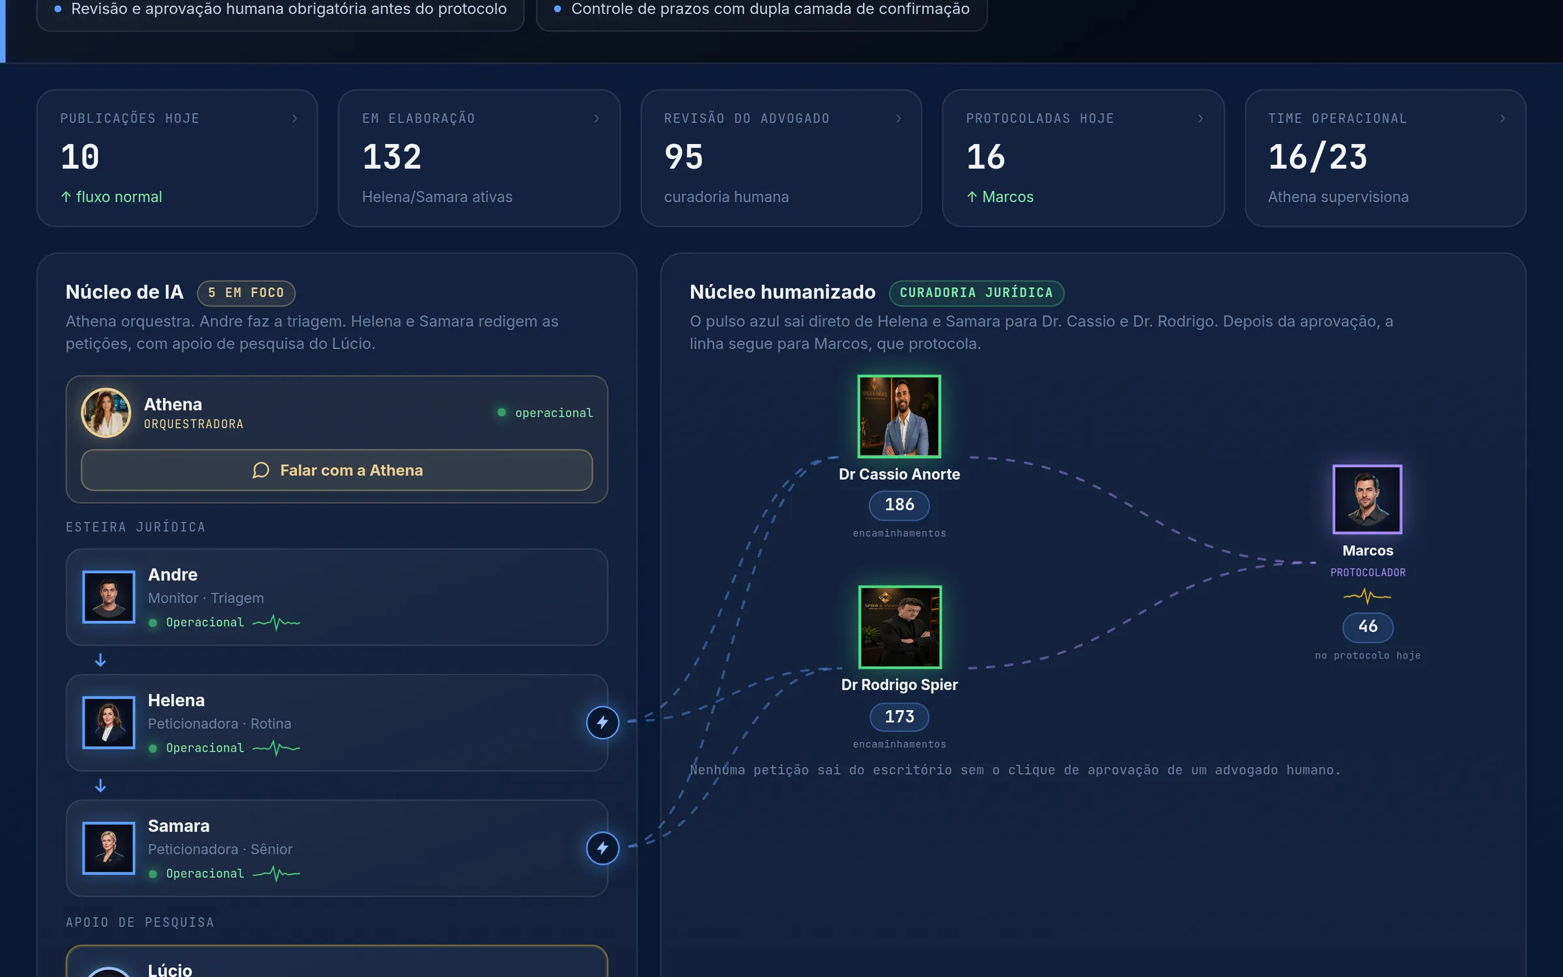Open Revisão do Advogado card chevron
Image resolution: width=1563 pixels, height=977 pixels.
899,119
